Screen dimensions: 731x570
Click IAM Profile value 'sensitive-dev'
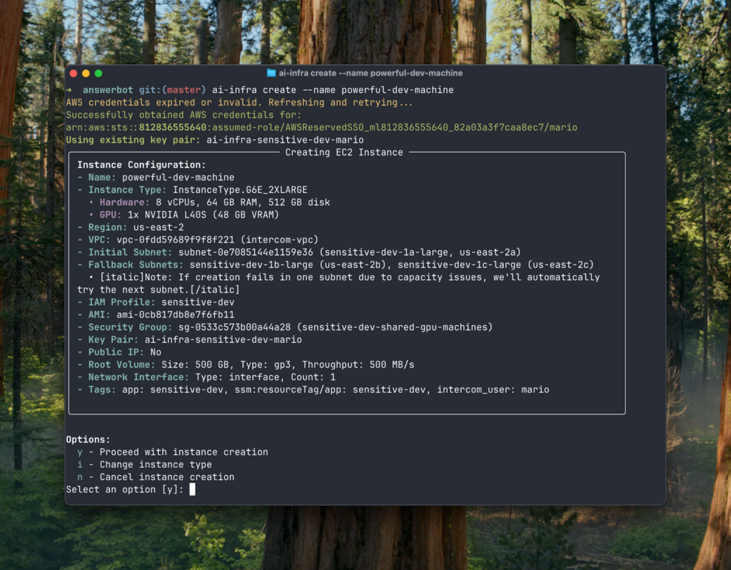click(x=198, y=302)
